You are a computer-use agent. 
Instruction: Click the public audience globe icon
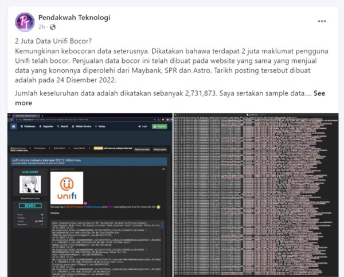[53, 27]
